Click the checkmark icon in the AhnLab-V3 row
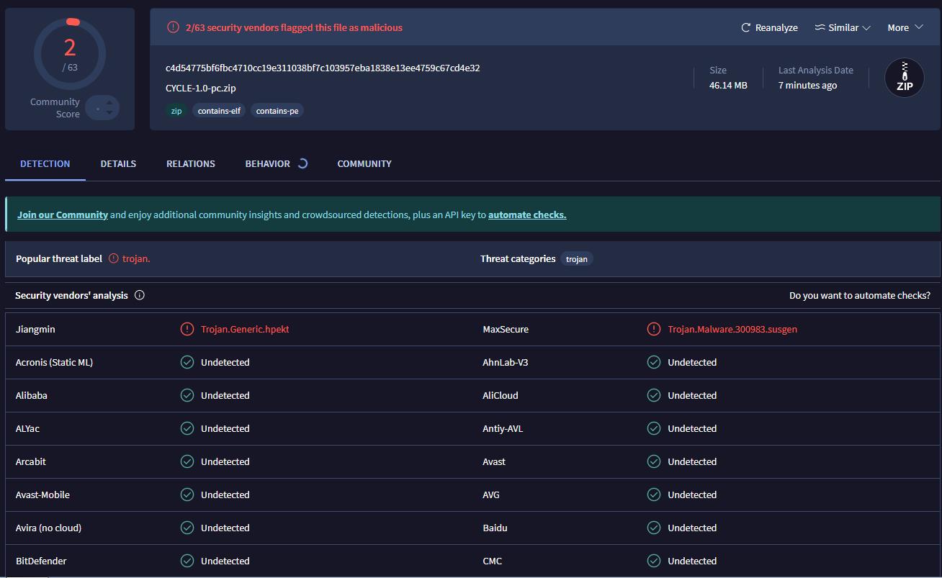Image resolution: width=942 pixels, height=578 pixels. pos(654,362)
